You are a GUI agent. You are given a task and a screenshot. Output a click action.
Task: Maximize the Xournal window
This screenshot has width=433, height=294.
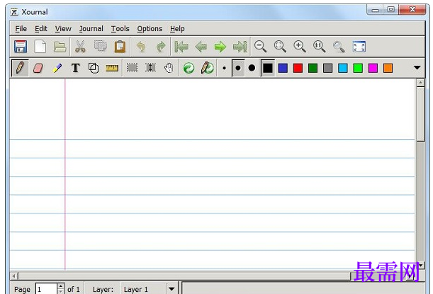click(390, 10)
